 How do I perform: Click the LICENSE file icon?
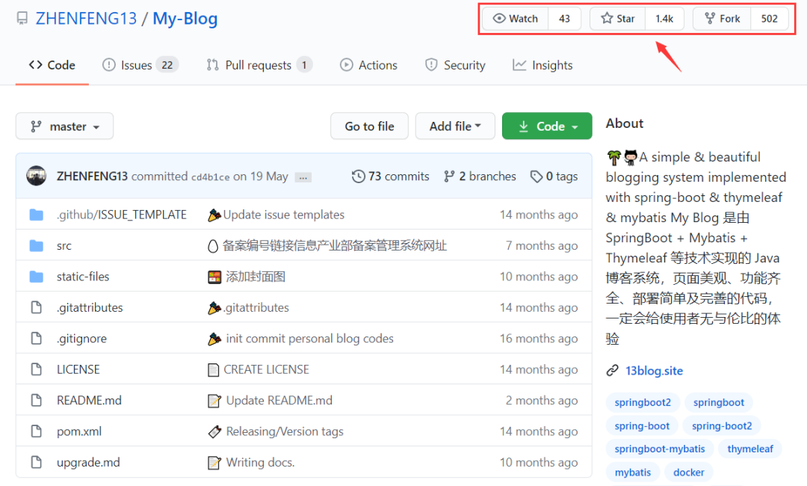(36, 369)
